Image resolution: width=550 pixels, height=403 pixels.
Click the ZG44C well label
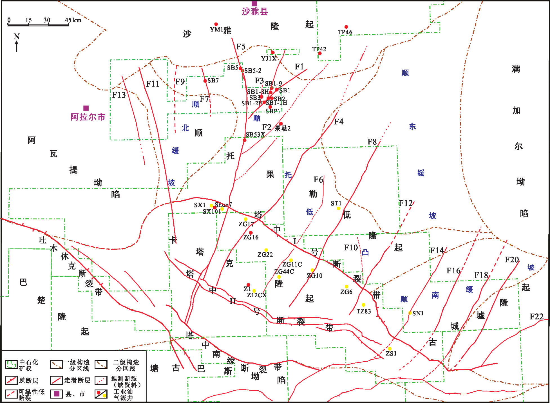coord(284,272)
